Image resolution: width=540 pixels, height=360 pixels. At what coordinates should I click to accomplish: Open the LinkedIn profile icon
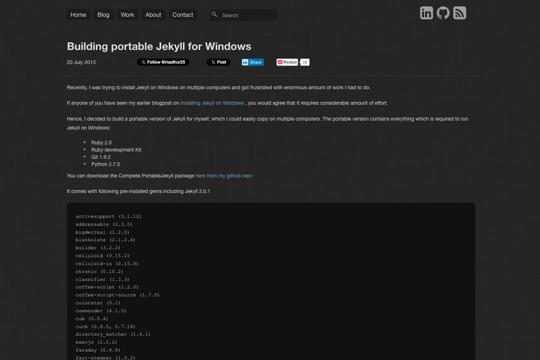[426, 13]
